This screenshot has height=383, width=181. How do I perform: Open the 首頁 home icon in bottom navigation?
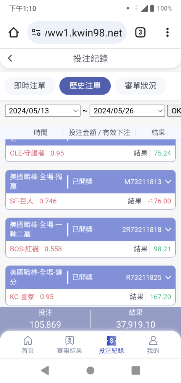(x=28, y=340)
